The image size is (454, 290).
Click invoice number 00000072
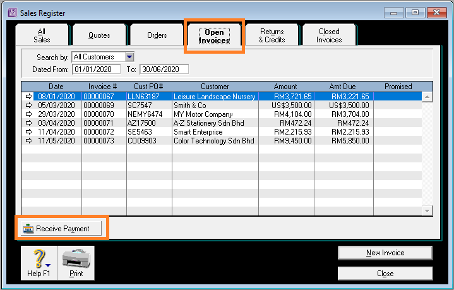click(99, 132)
